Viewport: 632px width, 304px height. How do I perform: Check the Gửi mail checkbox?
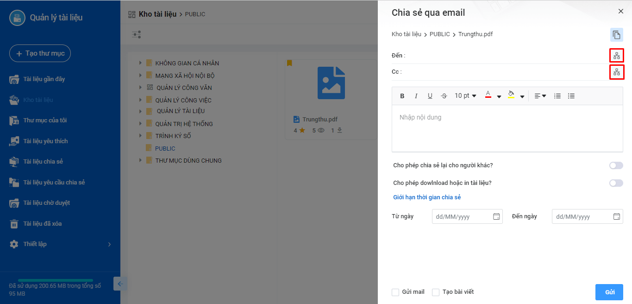395,292
